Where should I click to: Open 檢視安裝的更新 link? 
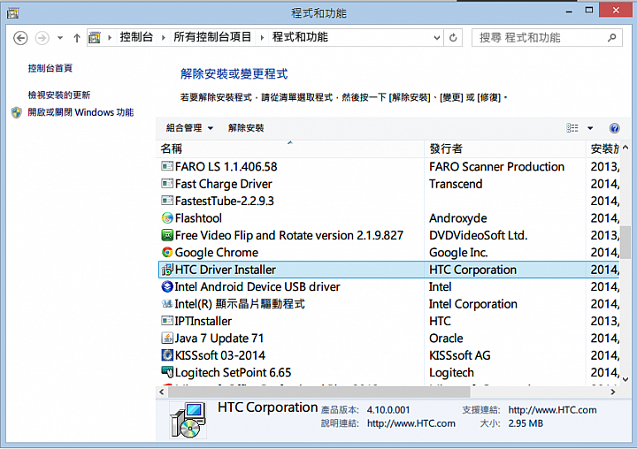(x=59, y=95)
